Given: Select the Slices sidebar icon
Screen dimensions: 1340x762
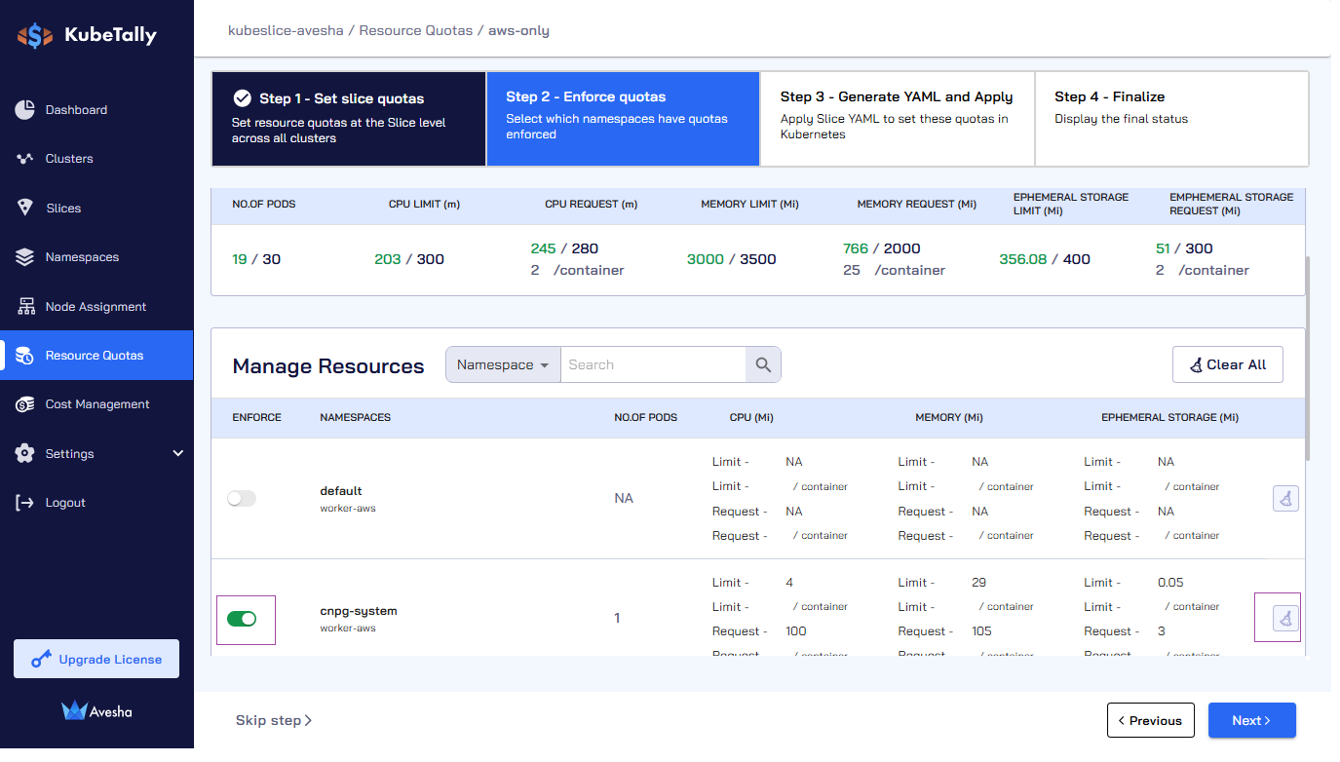Looking at the screenshot, I should coord(25,208).
